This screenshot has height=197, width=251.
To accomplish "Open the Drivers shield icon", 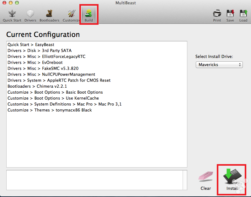I will click(x=30, y=16).
